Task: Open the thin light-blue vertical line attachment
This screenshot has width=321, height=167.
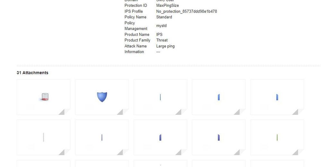Action: coord(160,97)
